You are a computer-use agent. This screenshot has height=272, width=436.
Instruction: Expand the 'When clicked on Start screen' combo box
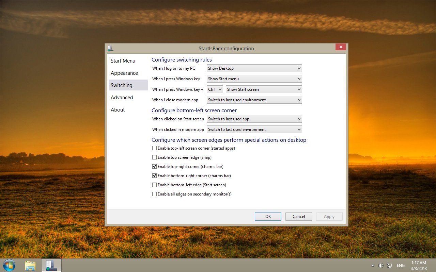tap(254, 119)
